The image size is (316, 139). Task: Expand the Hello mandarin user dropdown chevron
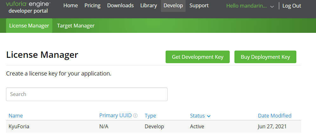(x=272, y=6)
